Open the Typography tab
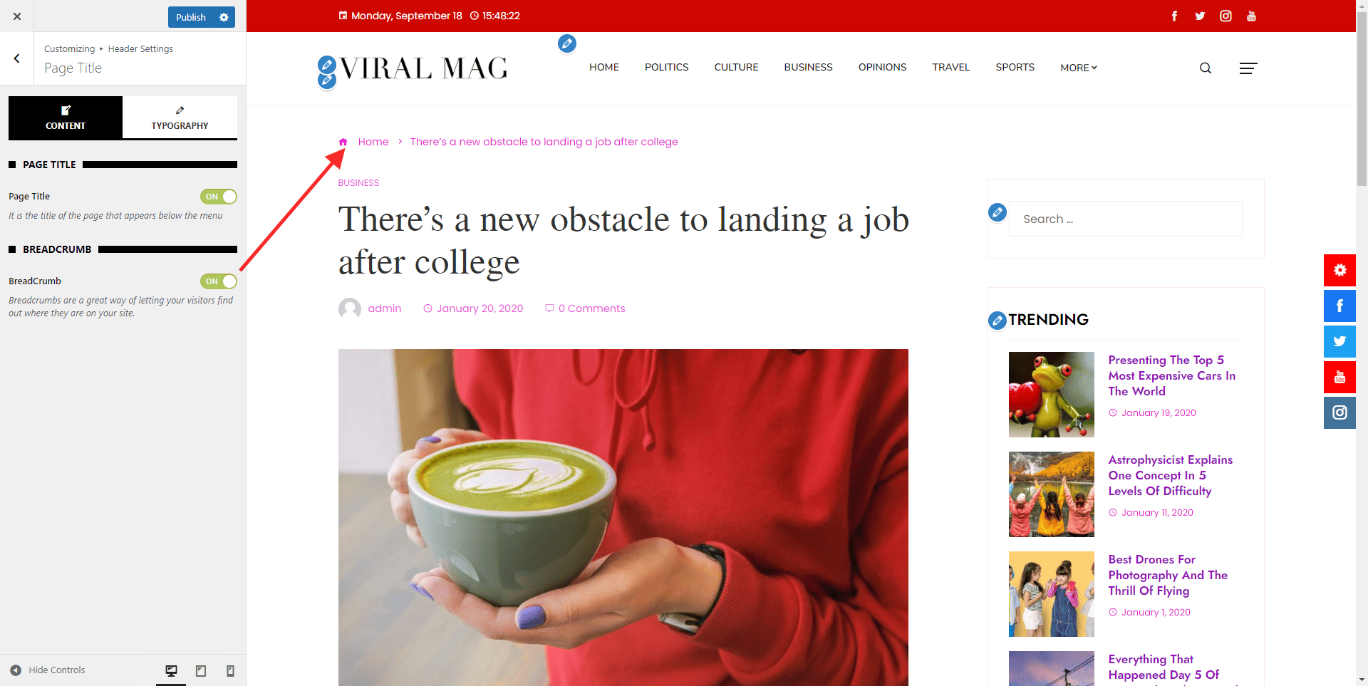This screenshot has width=1368, height=686. pyautogui.click(x=180, y=118)
